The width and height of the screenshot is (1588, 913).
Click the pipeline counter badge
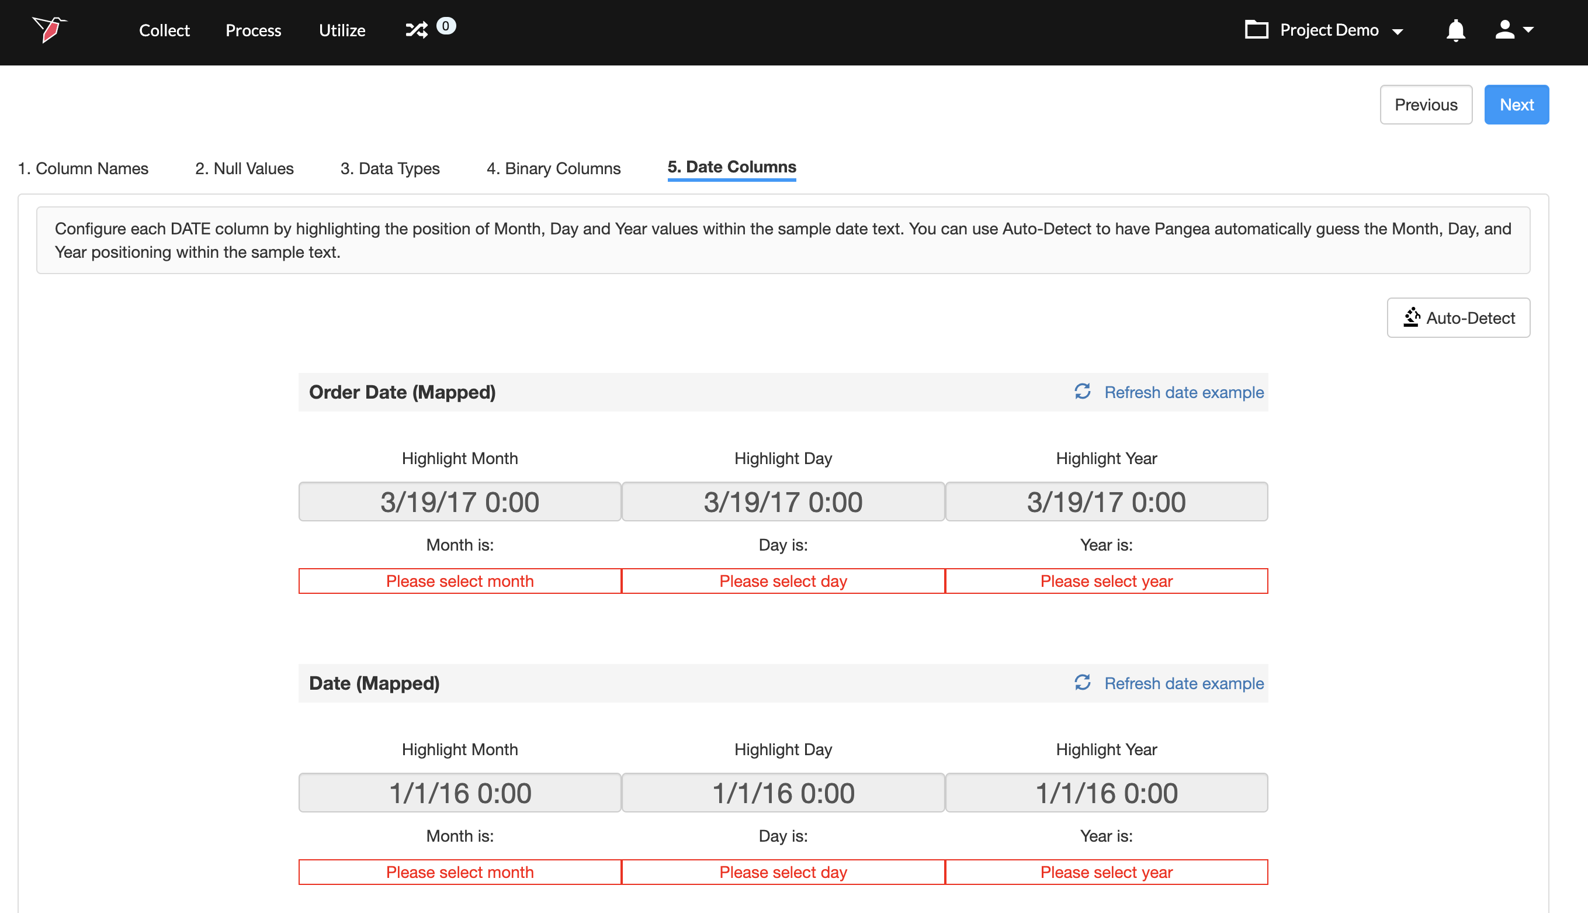(446, 26)
